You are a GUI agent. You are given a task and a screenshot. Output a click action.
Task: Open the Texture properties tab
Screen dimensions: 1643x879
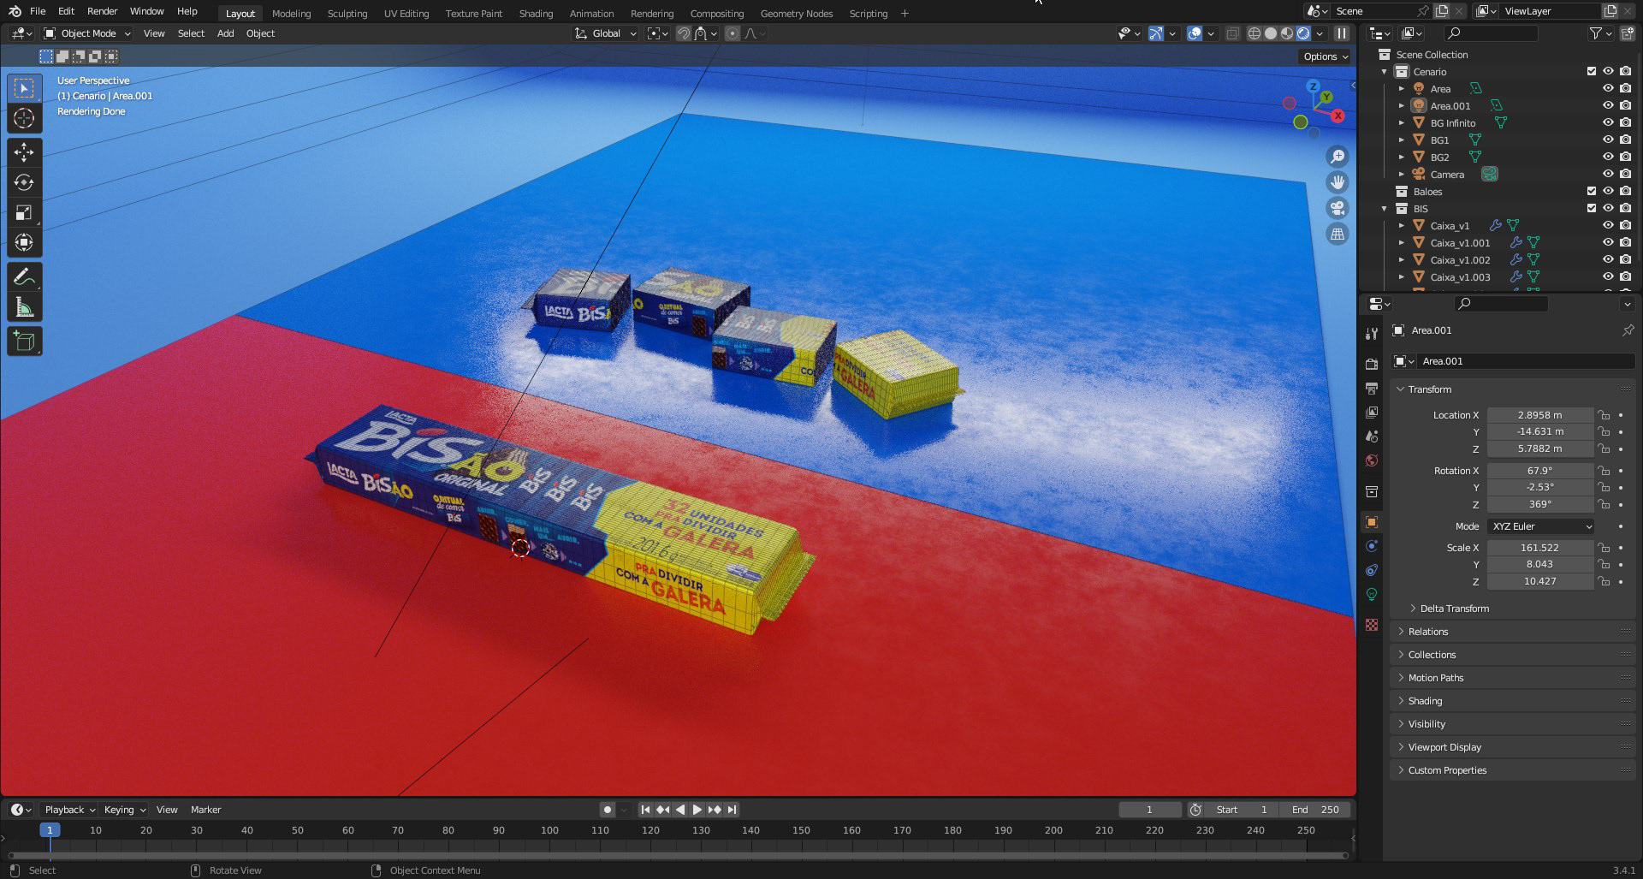pos(1372,625)
